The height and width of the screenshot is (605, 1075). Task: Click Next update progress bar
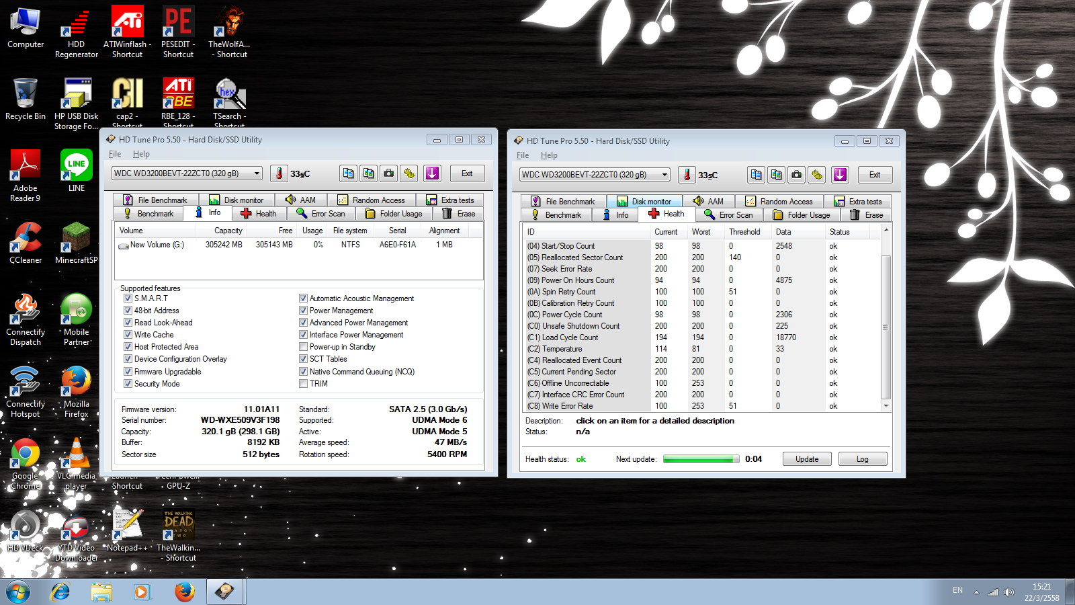[701, 459]
